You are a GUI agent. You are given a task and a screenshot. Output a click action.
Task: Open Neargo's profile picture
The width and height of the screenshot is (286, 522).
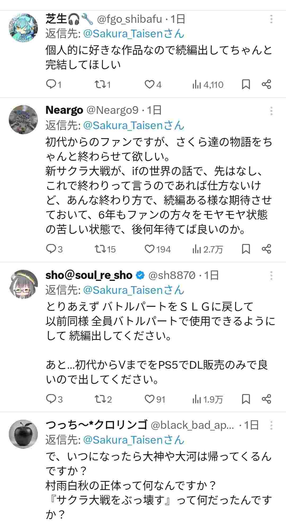click(23, 120)
